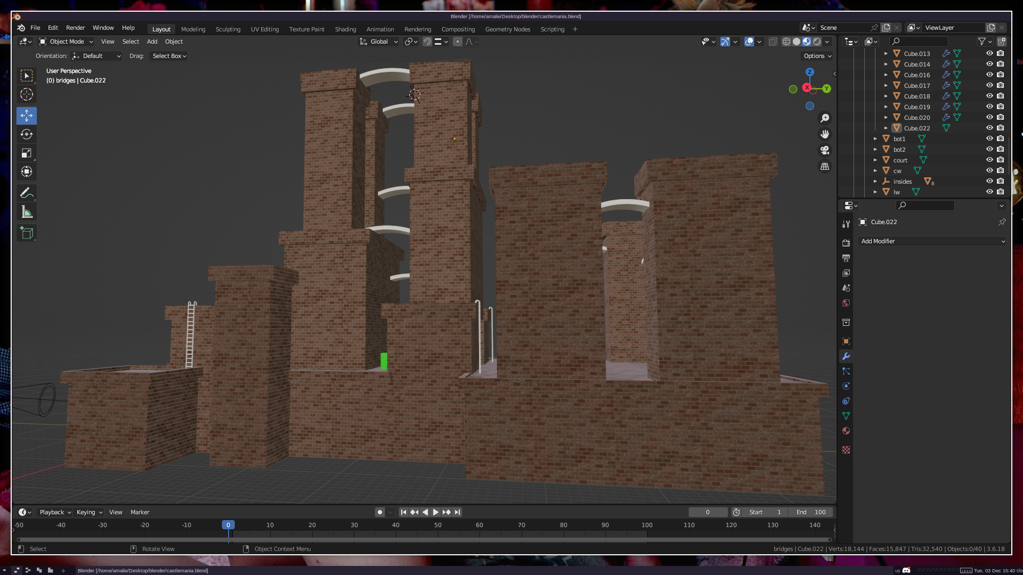
Task: Toggle visibility of the court object
Action: coord(989,160)
